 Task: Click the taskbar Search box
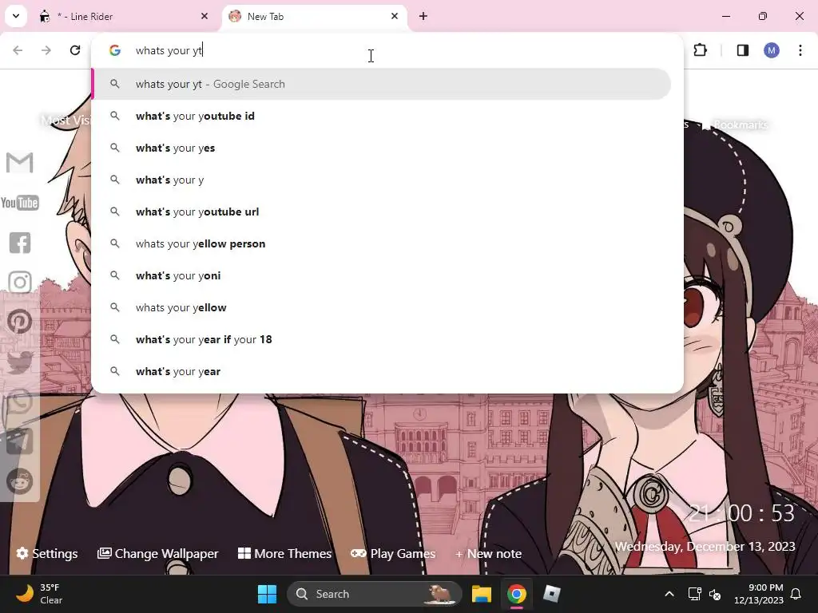coord(375,594)
